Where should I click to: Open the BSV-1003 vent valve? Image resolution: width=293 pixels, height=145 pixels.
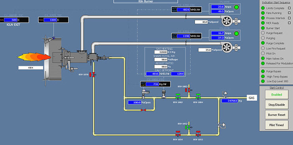pyautogui.click(x=188, y=90)
